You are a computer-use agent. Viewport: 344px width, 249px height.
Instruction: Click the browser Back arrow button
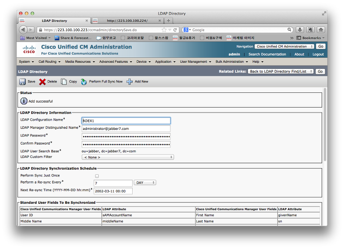23,29
